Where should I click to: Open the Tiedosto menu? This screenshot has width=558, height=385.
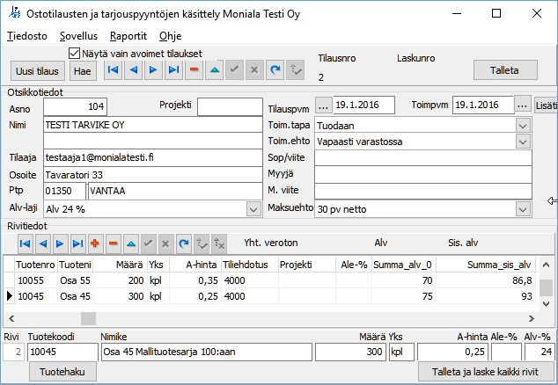tap(27, 36)
